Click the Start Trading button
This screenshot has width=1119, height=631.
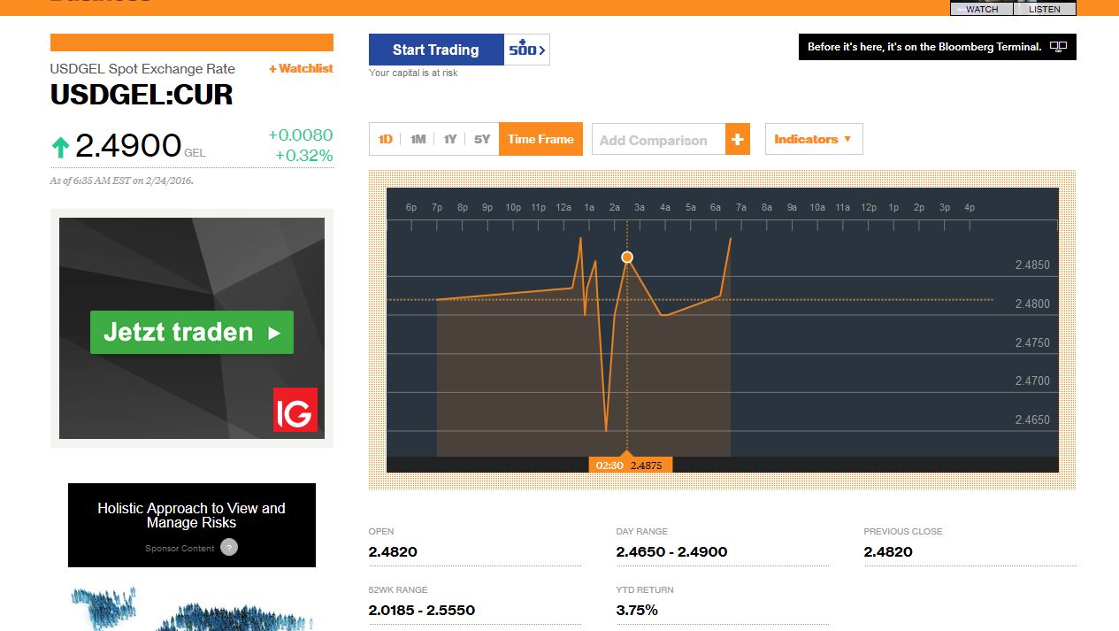pos(436,50)
